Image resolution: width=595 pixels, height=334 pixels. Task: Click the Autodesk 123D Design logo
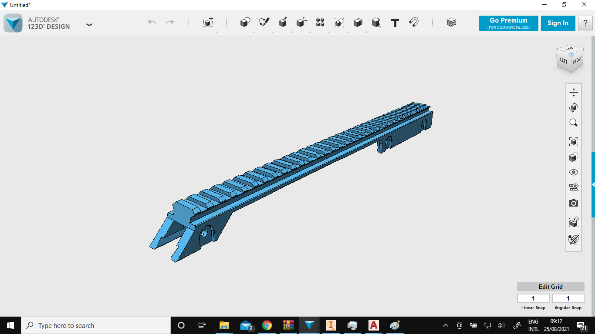pos(13,23)
